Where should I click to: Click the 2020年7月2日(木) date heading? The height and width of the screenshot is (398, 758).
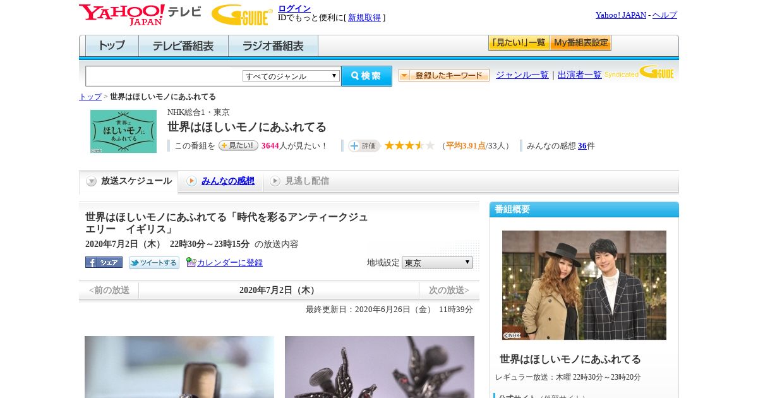coord(279,291)
